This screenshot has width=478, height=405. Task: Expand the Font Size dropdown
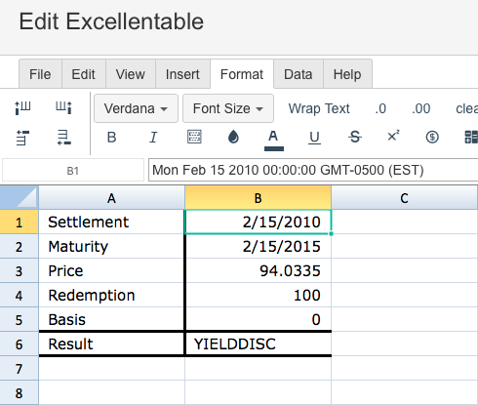tap(228, 108)
